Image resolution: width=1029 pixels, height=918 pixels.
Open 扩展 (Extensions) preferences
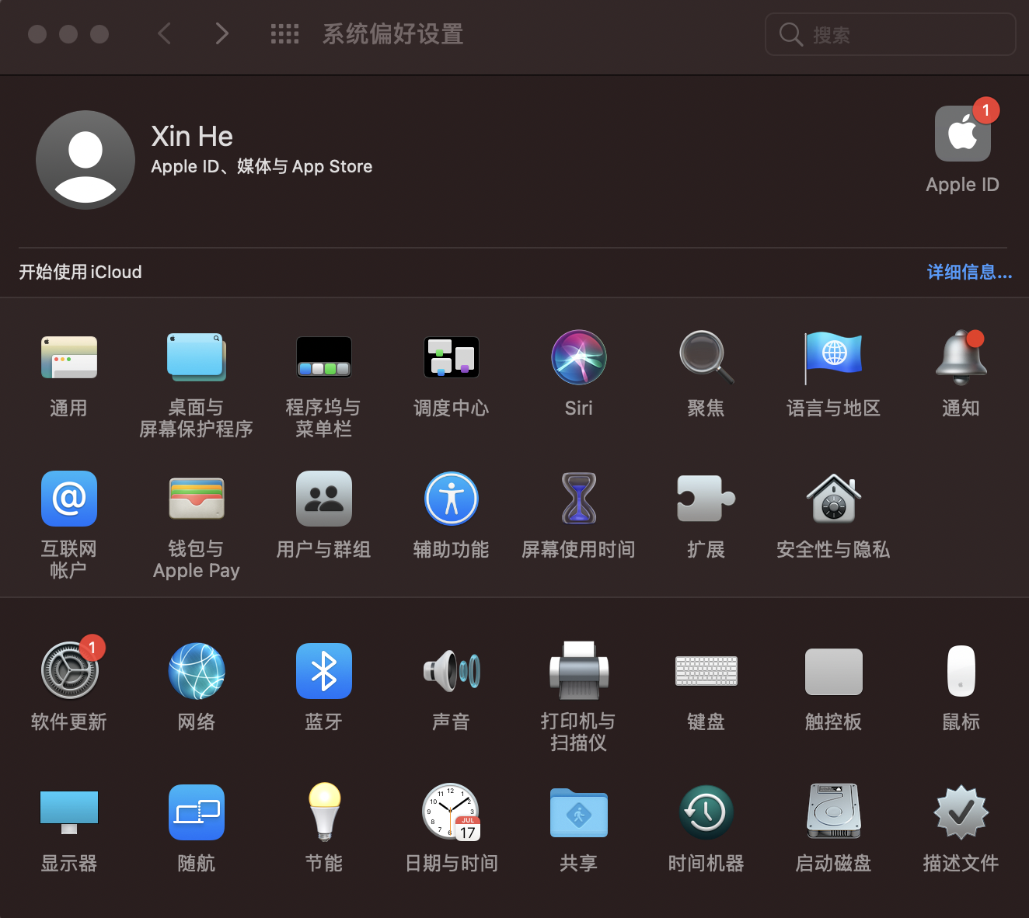pyautogui.click(x=706, y=499)
